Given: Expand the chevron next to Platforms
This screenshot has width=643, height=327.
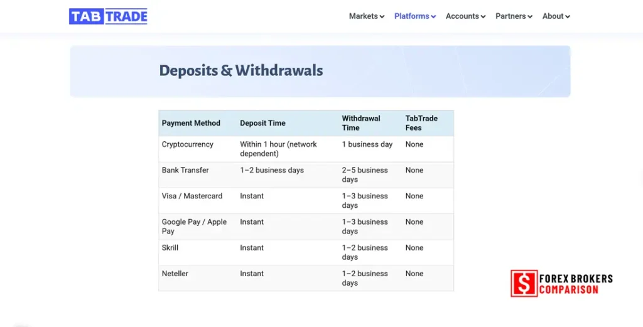Looking at the screenshot, I should click(x=433, y=17).
